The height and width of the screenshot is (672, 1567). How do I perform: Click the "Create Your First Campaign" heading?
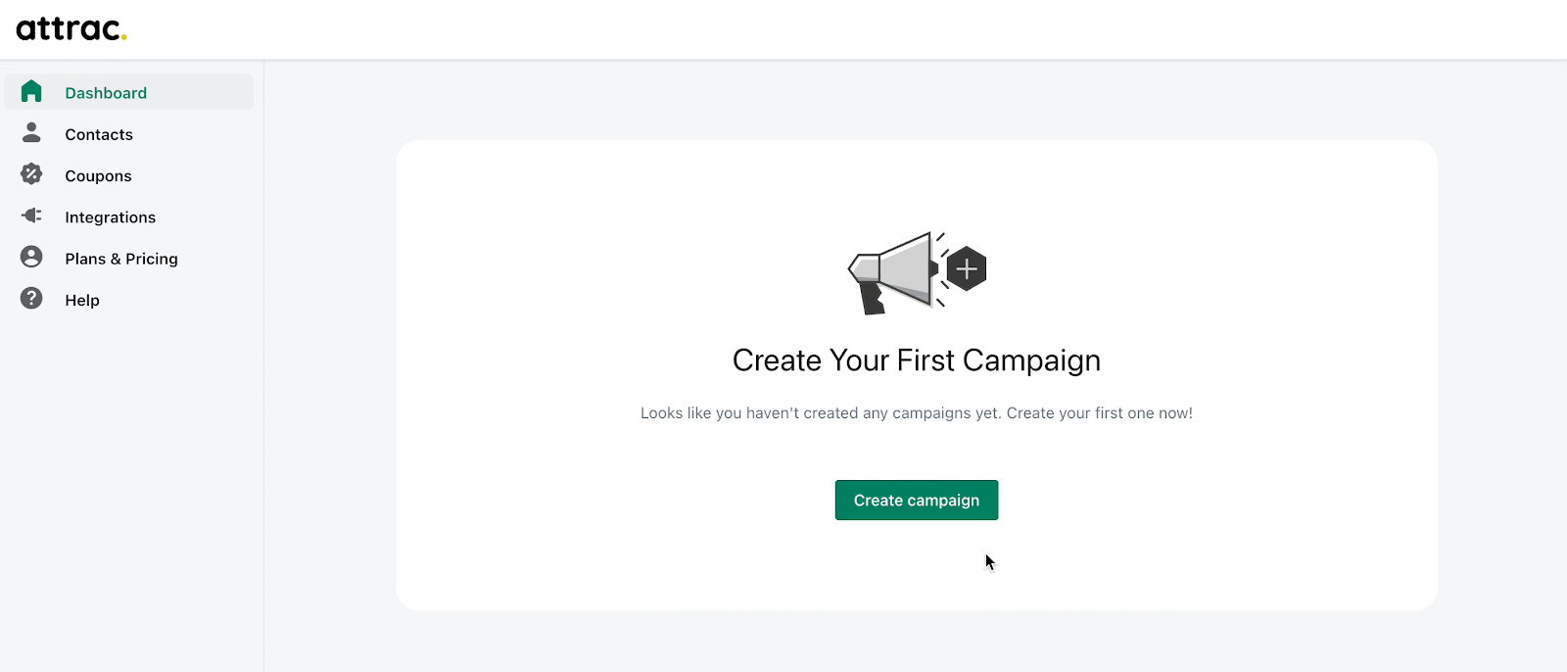point(916,360)
